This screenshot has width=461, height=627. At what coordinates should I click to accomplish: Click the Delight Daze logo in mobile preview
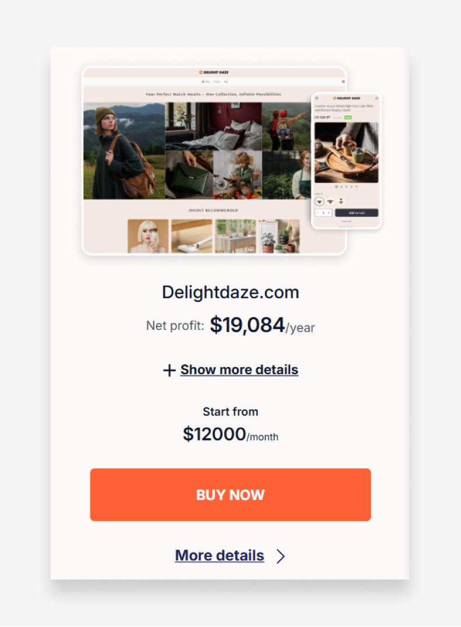pyautogui.click(x=346, y=98)
